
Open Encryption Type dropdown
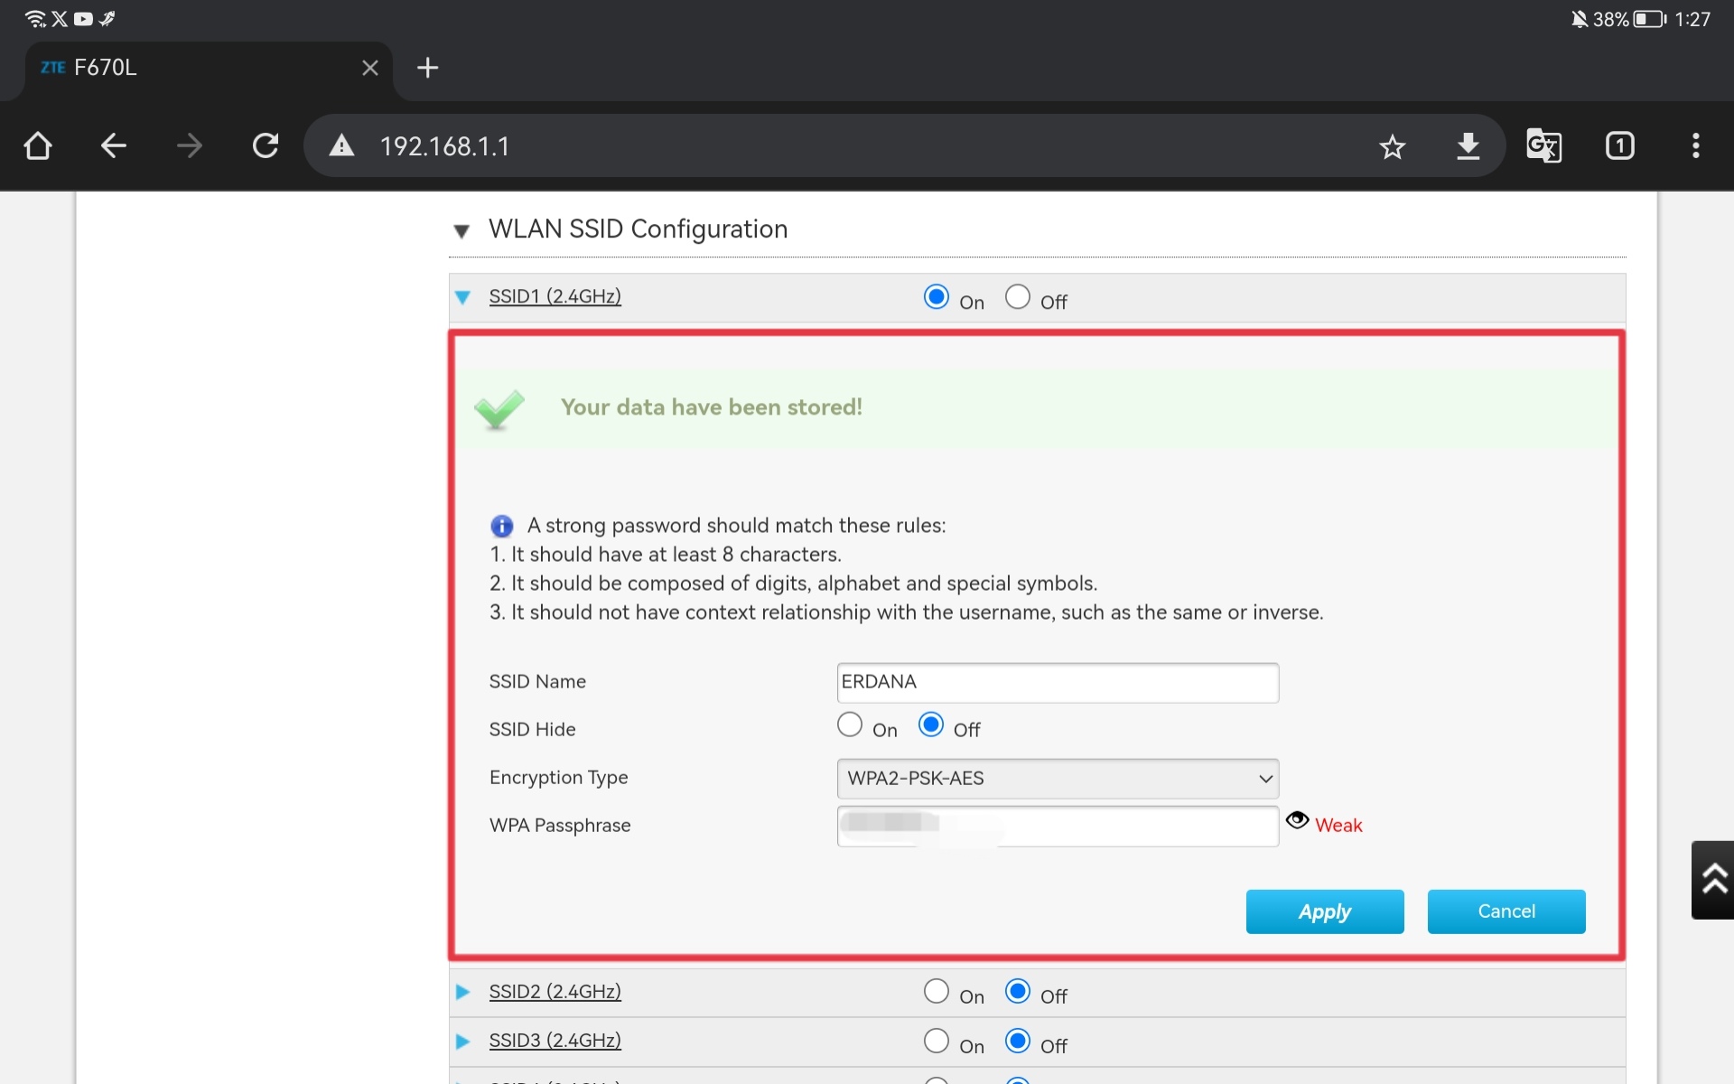(1057, 779)
